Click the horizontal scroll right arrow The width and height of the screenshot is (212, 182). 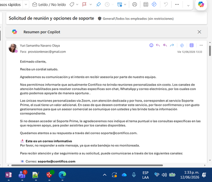(205, 165)
